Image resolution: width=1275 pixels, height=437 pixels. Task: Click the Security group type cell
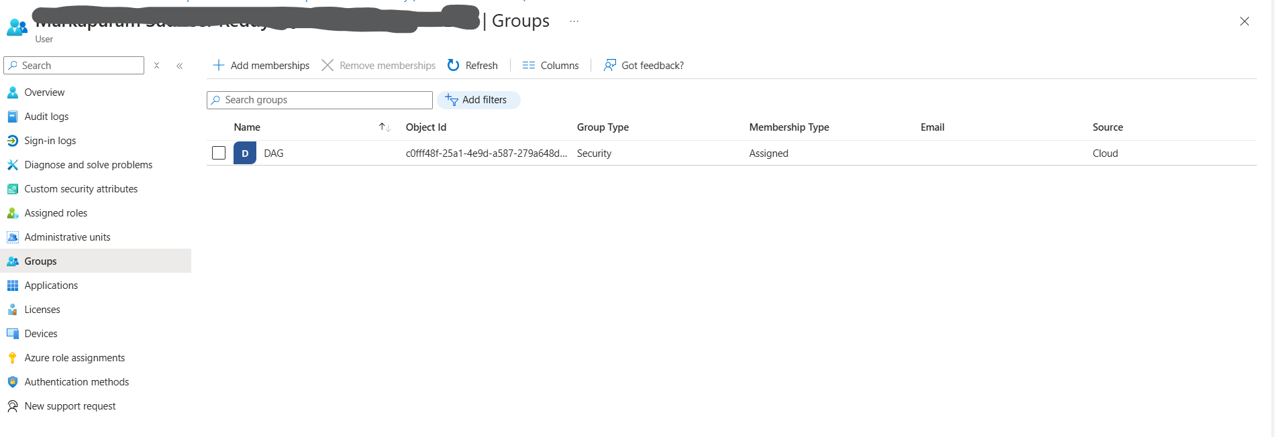pos(594,153)
